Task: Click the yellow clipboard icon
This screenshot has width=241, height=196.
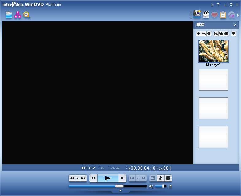Action: click(223, 15)
